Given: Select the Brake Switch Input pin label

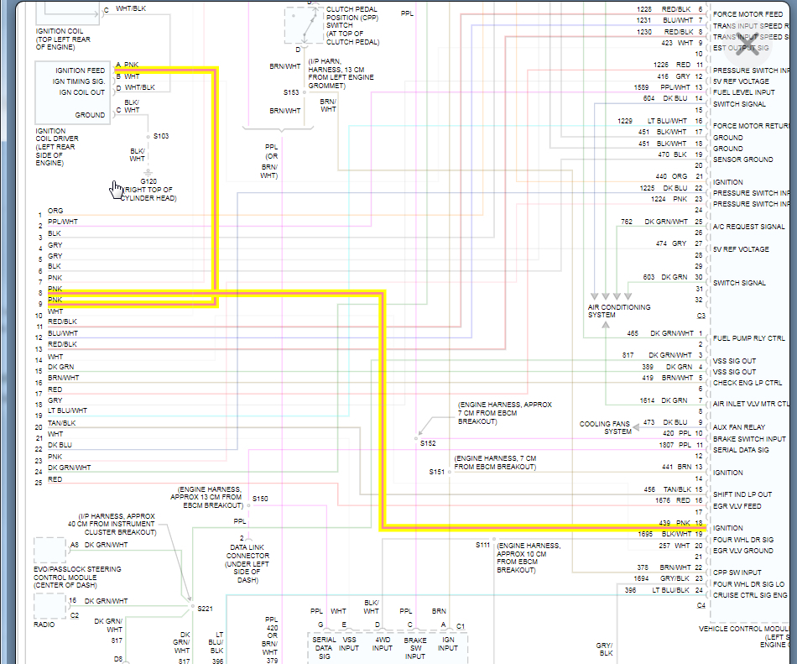Looking at the screenshot, I should [749, 439].
